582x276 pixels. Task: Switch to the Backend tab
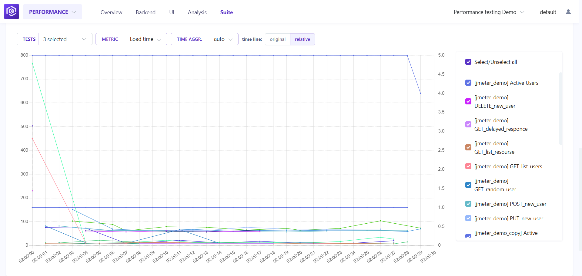coord(145,12)
